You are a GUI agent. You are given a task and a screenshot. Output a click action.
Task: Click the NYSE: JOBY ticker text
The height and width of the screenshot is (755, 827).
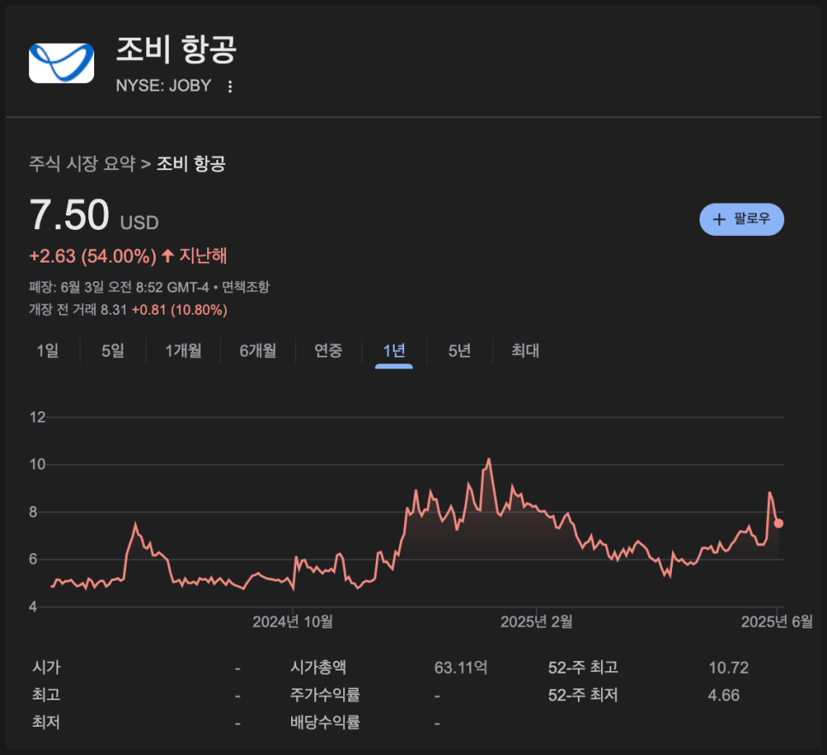pos(164,86)
